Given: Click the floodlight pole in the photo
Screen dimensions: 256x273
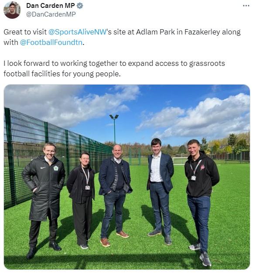Looking at the screenshot, I should click(114, 129).
